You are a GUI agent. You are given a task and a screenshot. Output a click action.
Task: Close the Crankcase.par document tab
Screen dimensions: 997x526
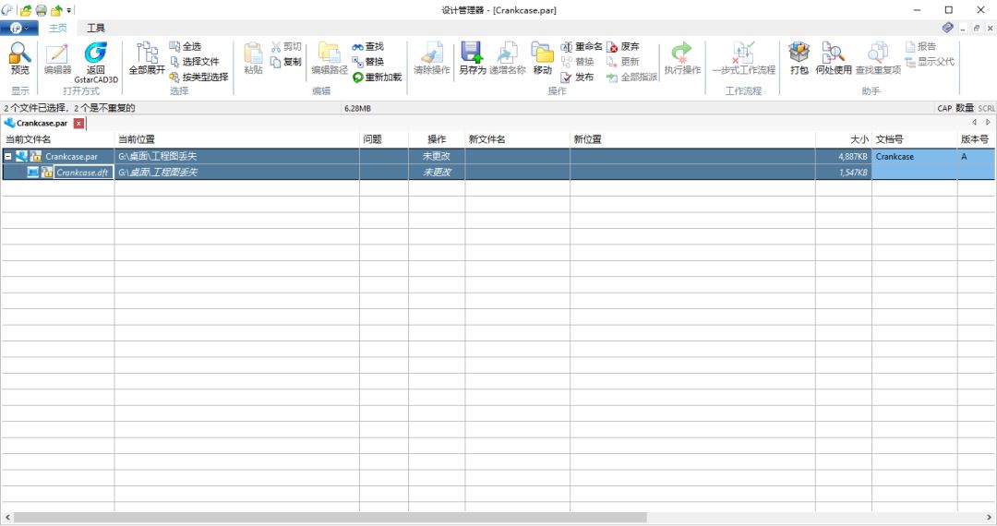(x=78, y=123)
